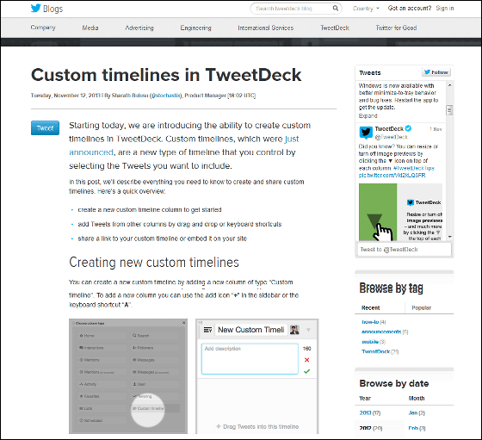Open the Company menu
This screenshot has height=440, width=482.
(43, 28)
